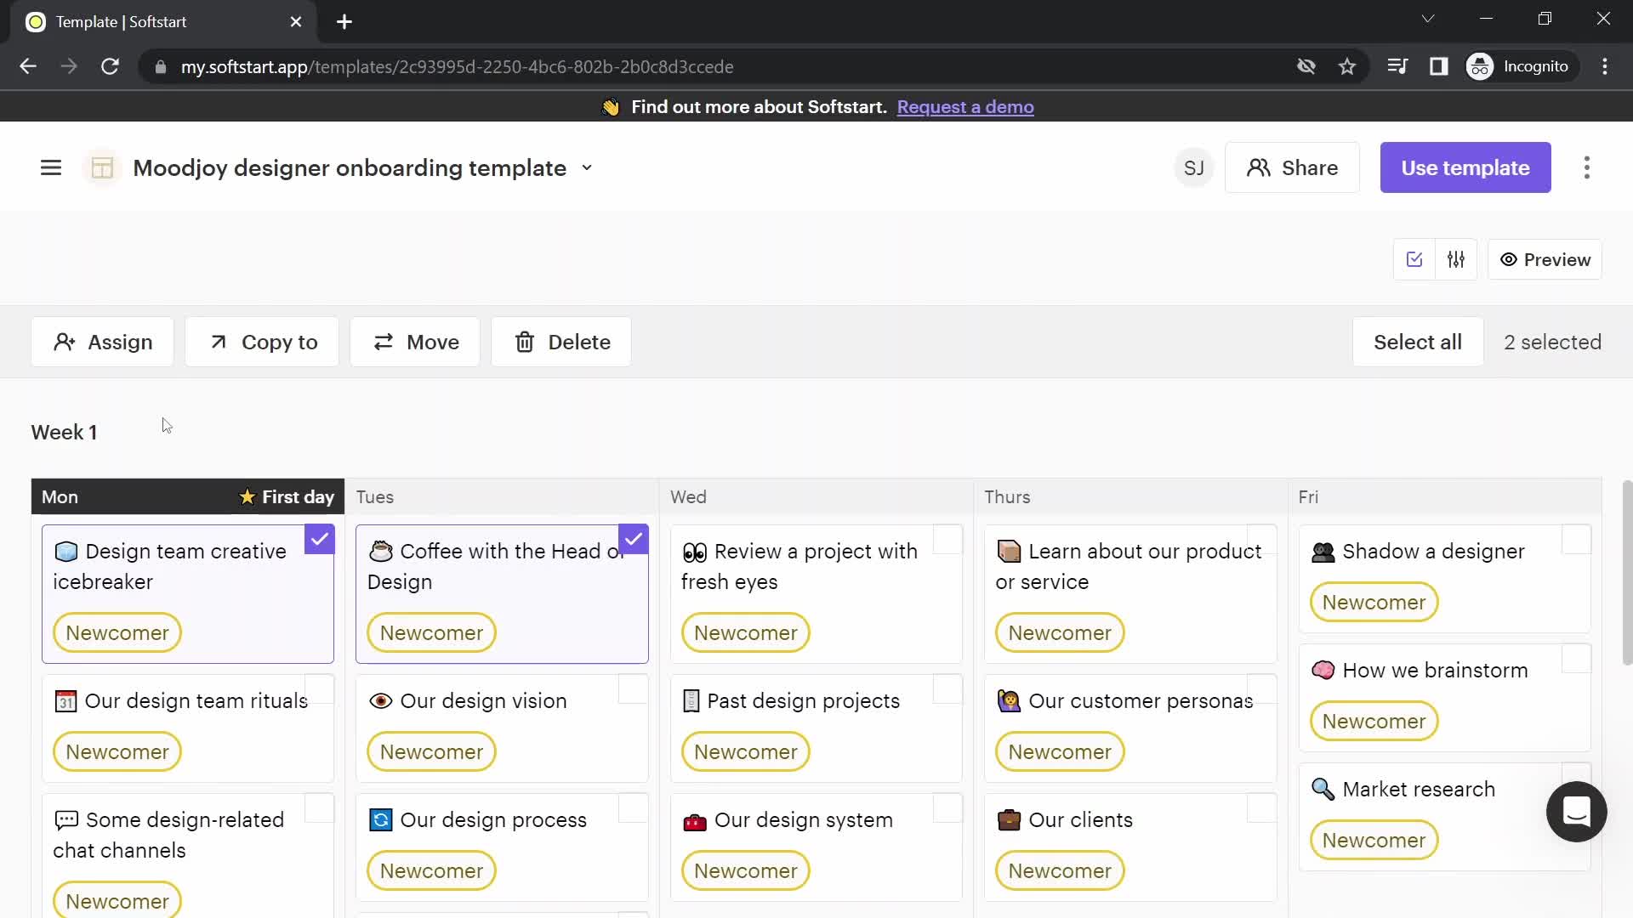Click the Use template button
The image size is (1633, 918).
tap(1465, 167)
